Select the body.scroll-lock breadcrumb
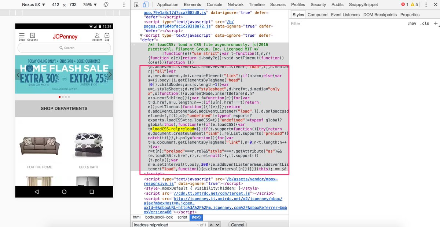This screenshot has height=227, width=440. pos(159,217)
